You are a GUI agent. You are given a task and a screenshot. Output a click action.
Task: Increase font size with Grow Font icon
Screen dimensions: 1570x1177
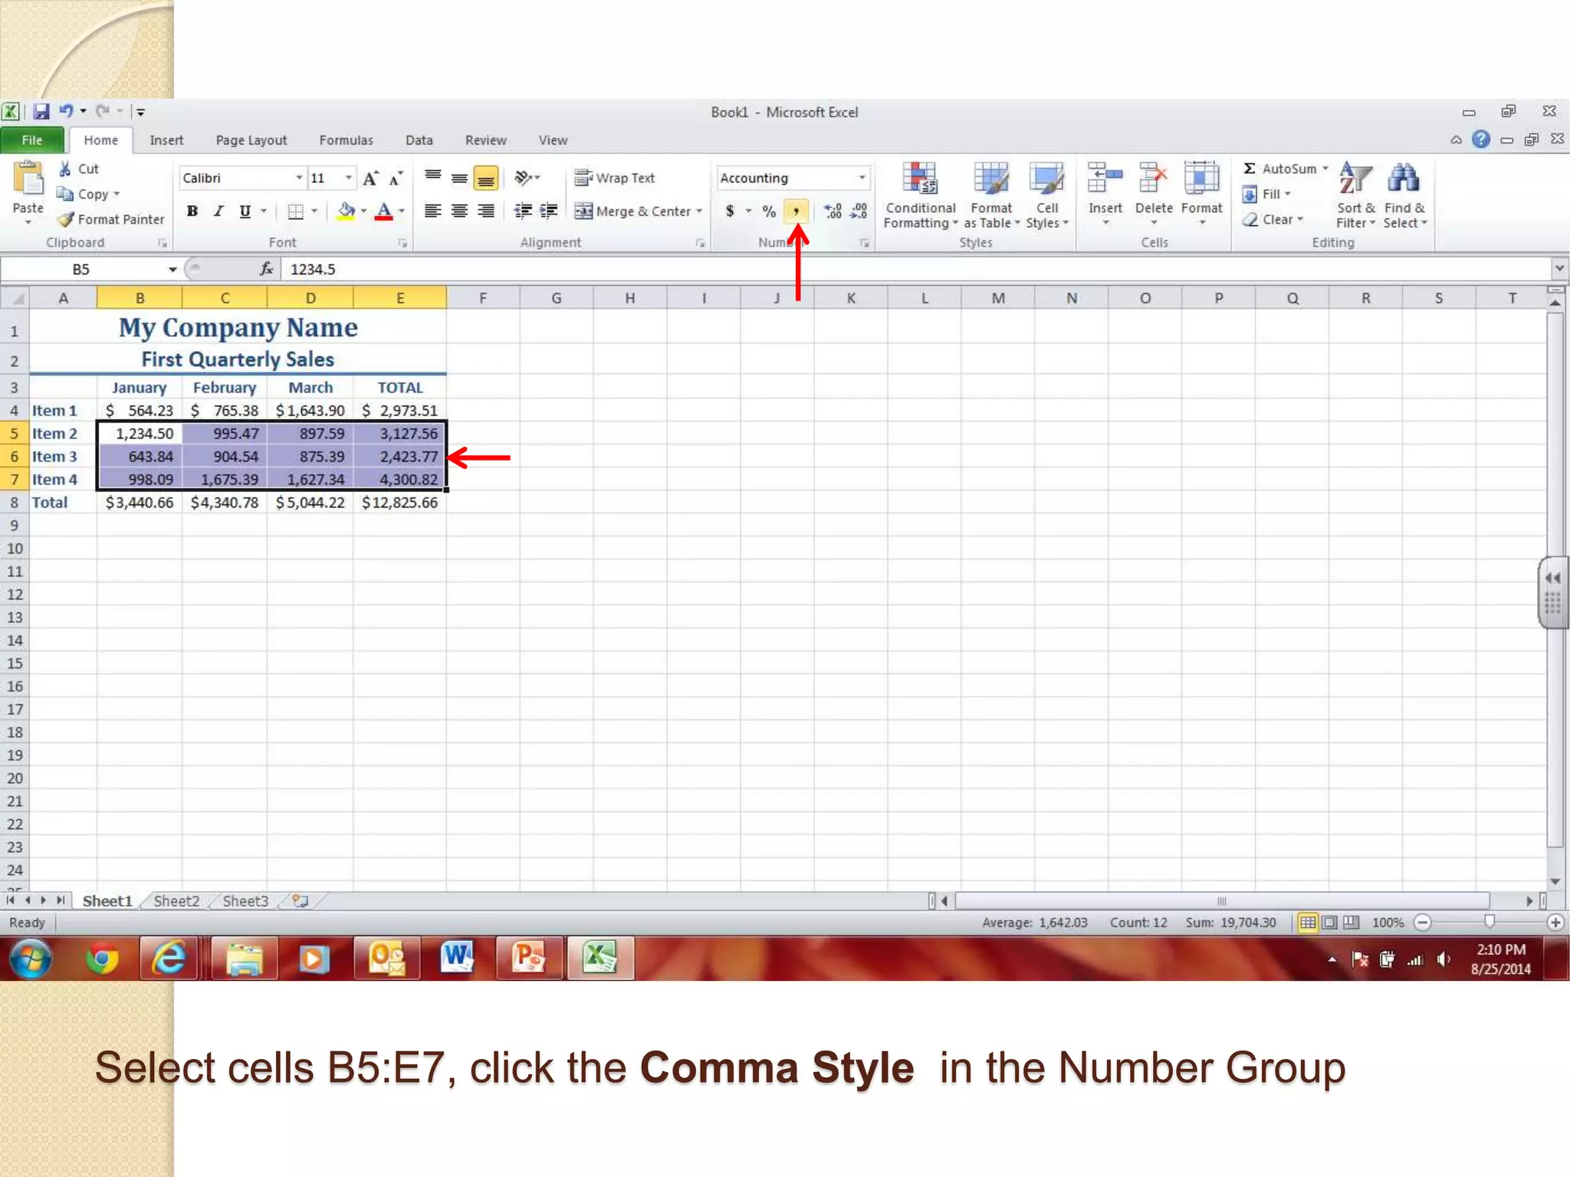(370, 179)
